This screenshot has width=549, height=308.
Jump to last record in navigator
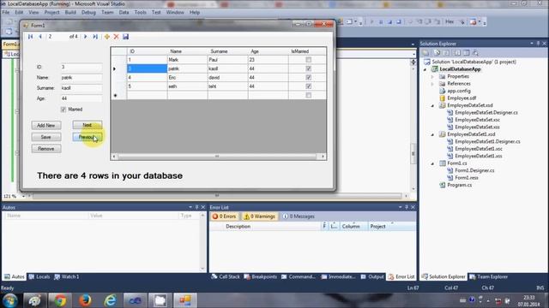95,37
